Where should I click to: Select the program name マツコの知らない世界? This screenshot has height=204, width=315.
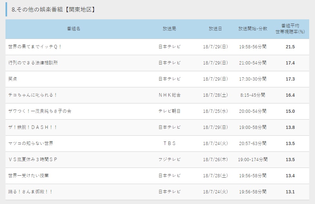pos(31,143)
